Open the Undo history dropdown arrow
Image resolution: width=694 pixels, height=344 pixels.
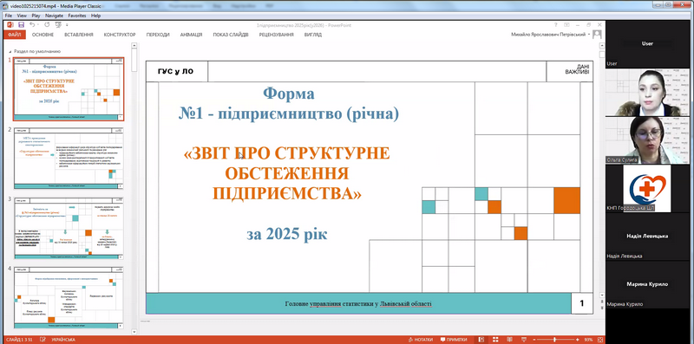[x=37, y=25]
